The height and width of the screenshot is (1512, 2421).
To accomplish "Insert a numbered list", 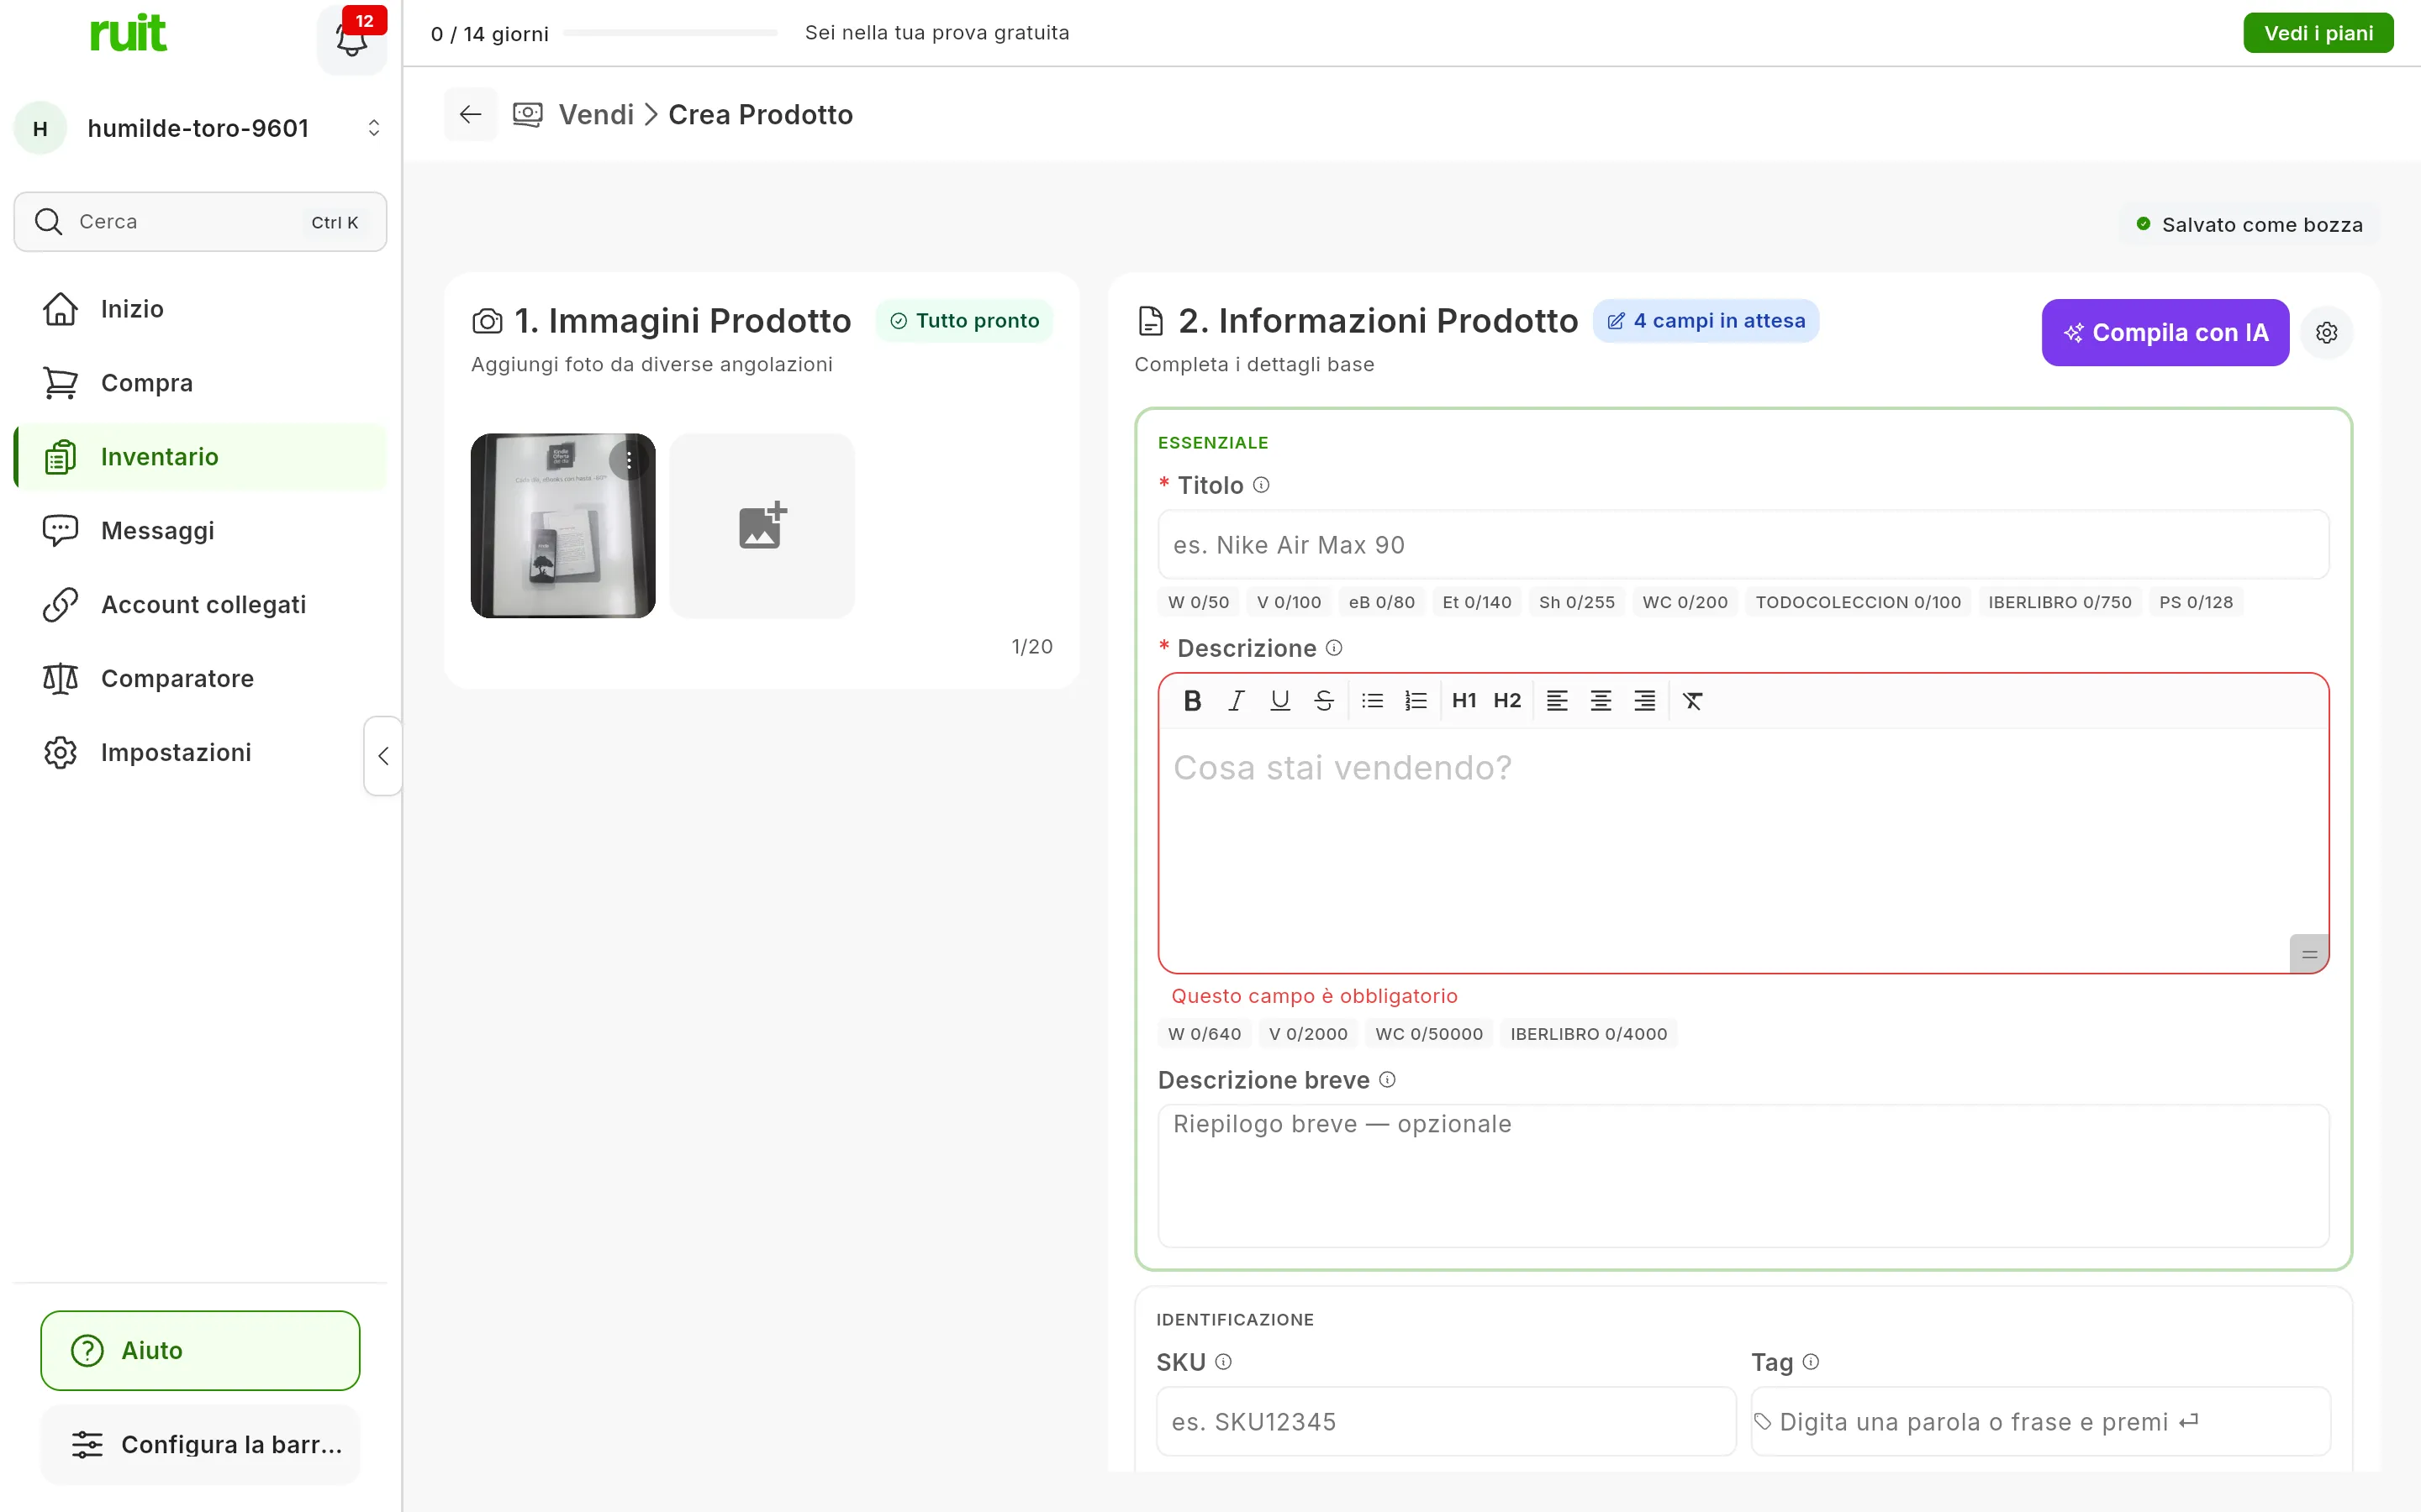I will [1416, 701].
